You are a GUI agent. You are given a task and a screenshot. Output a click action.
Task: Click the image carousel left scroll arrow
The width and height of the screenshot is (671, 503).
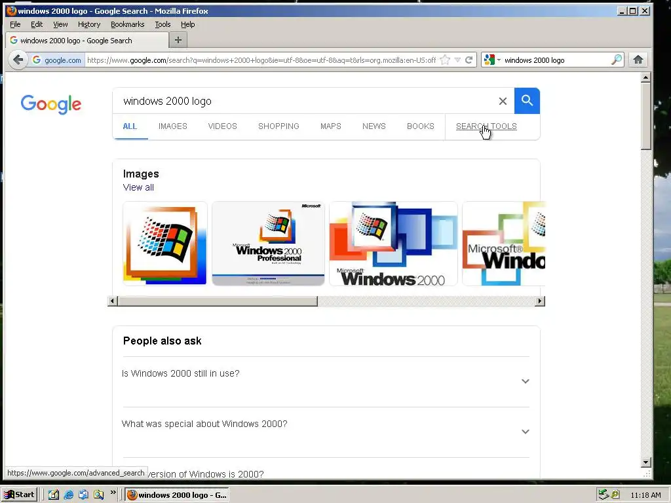[x=113, y=301]
